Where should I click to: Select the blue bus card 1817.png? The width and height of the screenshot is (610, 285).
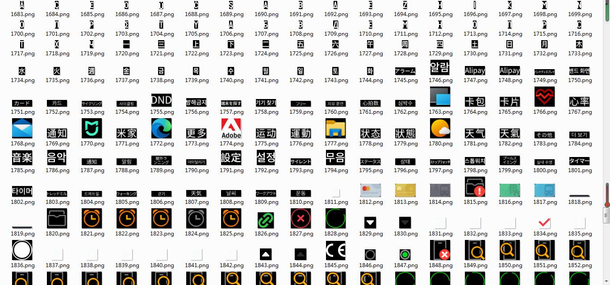tap(544, 190)
